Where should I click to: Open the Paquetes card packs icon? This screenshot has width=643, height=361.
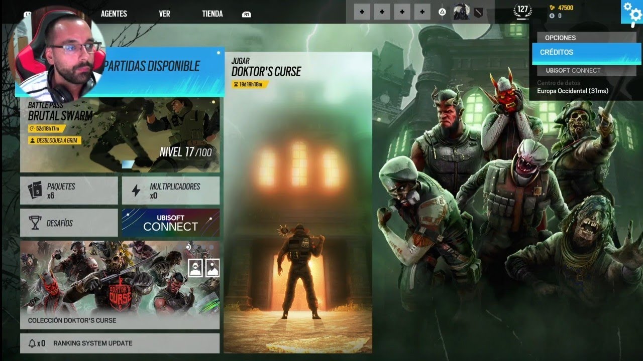pos(35,191)
